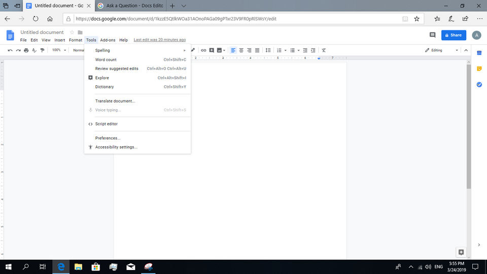This screenshot has width=487, height=274.
Task: Open Line spacing icon
Action: tap(268, 50)
